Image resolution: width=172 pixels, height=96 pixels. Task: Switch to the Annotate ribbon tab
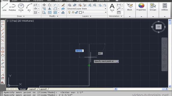[25, 1]
